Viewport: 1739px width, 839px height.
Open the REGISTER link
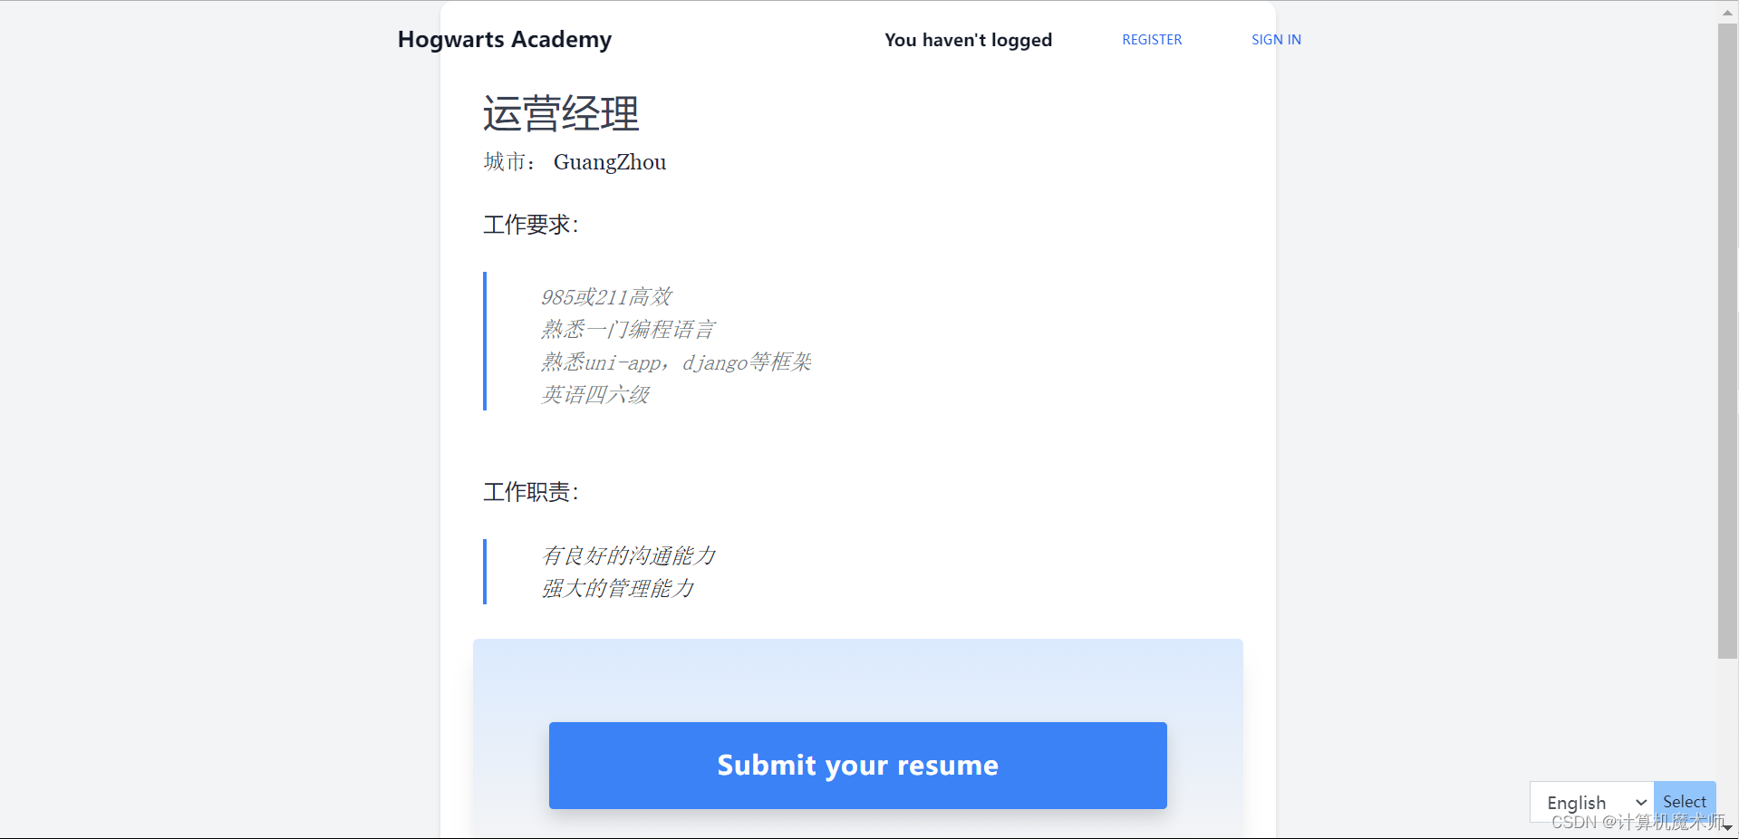pyautogui.click(x=1151, y=39)
